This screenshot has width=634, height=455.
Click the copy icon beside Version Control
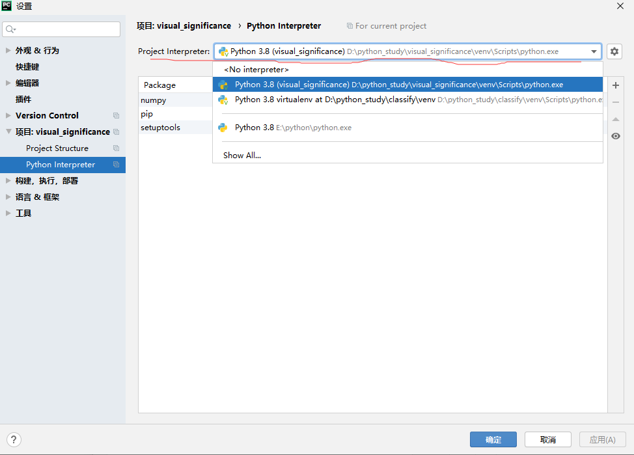click(116, 116)
